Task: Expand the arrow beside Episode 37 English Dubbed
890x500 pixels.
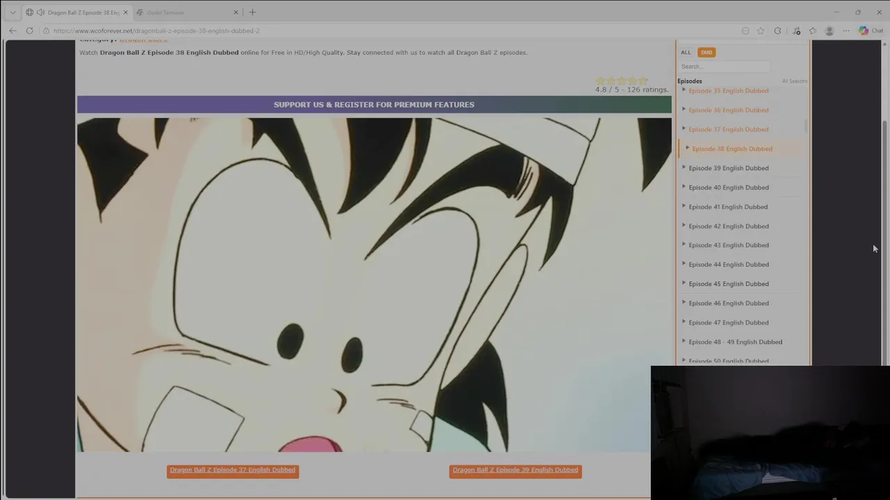Action: [683, 129]
